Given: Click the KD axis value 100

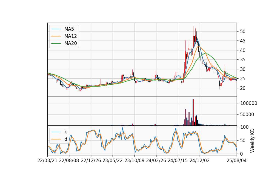Looking at the screenshot, I should click(x=244, y=127).
